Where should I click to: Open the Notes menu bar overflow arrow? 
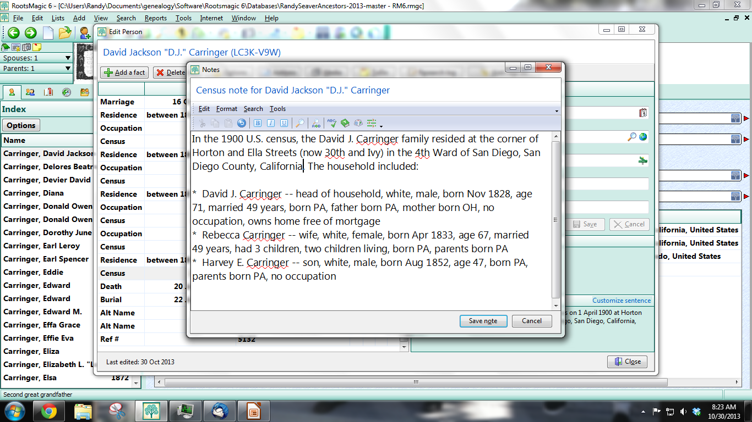557,110
